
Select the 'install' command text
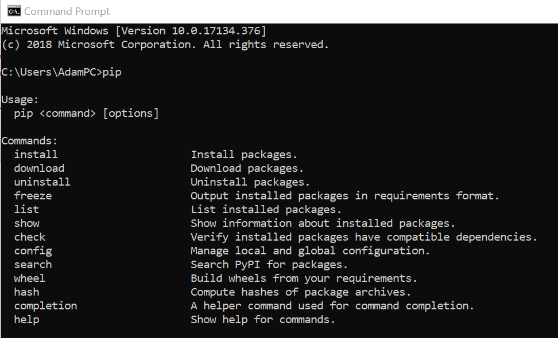click(x=36, y=154)
